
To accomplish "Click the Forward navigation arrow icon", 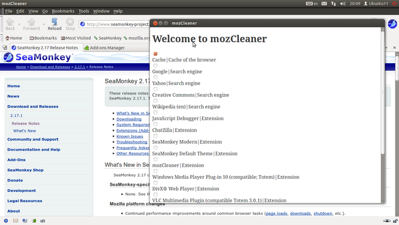I will coord(31,22).
